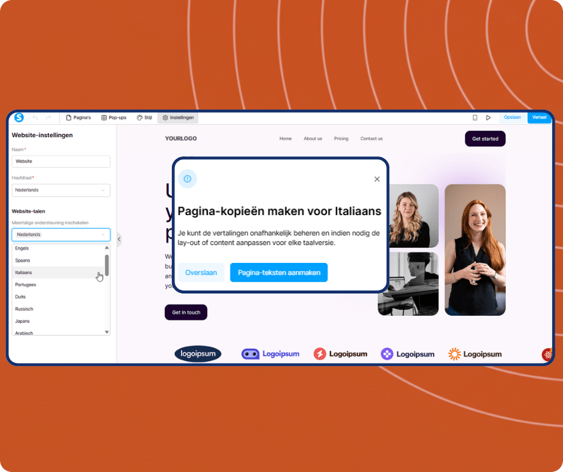Open the Pop-ups tab
The height and width of the screenshot is (472, 563).
pyautogui.click(x=114, y=117)
